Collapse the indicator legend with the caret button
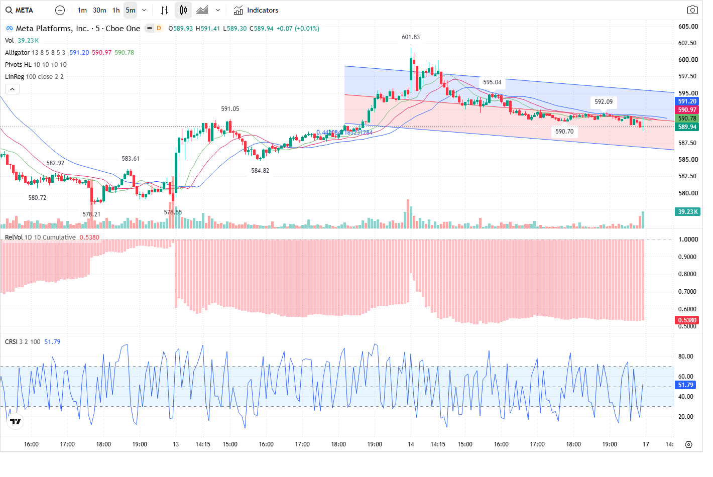The height and width of the screenshot is (477, 713). [12, 89]
